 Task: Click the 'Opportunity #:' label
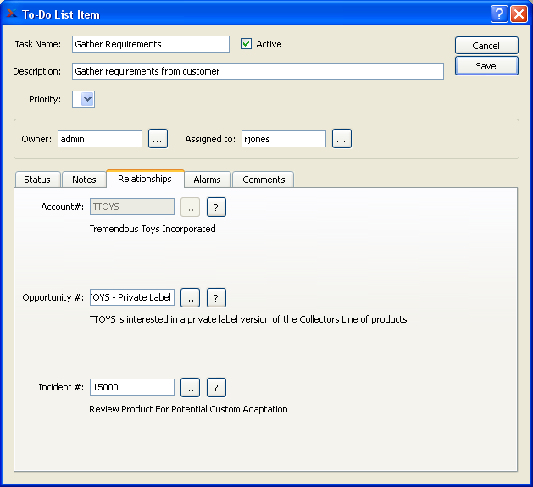[53, 297]
